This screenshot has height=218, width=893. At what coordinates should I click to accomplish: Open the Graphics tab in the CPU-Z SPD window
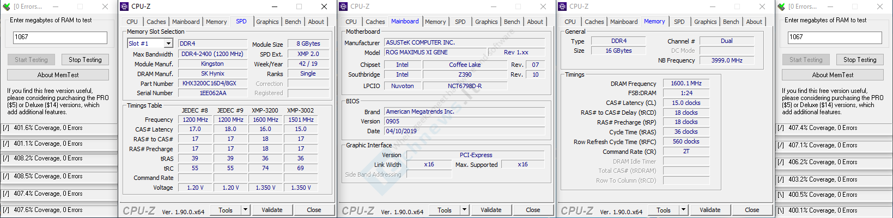point(268,22)
